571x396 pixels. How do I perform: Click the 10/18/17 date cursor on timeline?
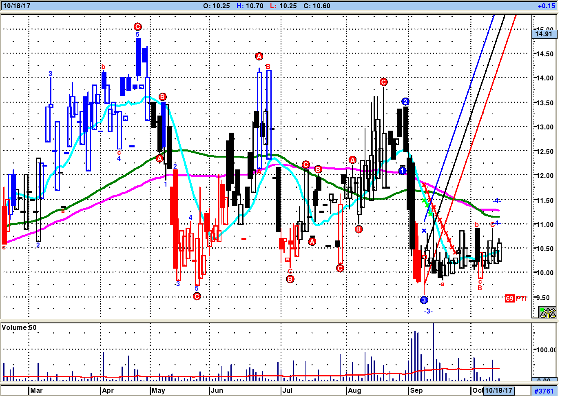point(498,390)
